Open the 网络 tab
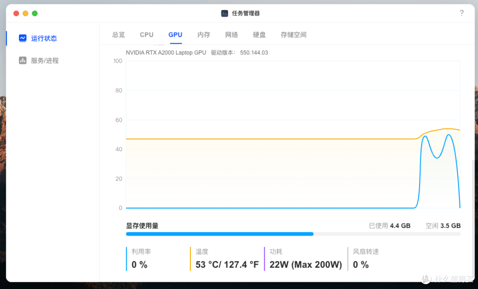Image resolution: width=478 pixels, height=289 pixels. point(231,34)
